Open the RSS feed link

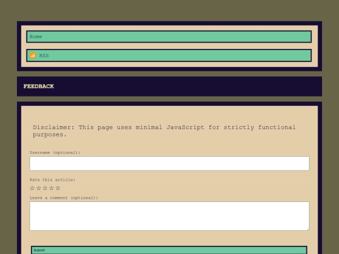169,56
